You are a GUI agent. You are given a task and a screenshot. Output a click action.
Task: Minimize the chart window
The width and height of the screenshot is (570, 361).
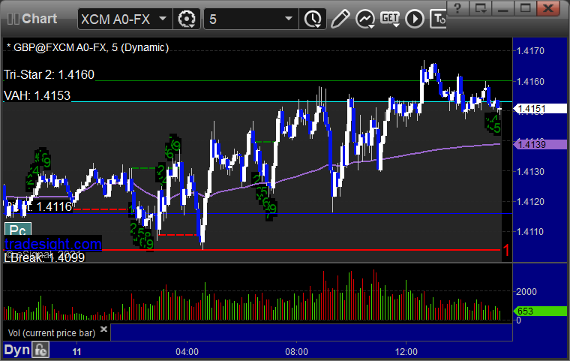[502, 8]
